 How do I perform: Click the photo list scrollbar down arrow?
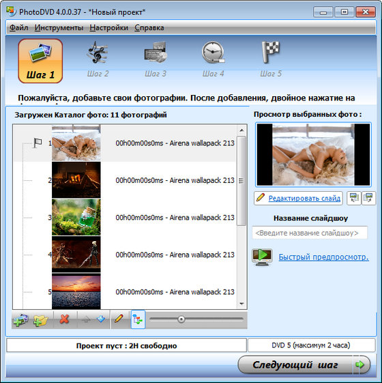(241, 304)
